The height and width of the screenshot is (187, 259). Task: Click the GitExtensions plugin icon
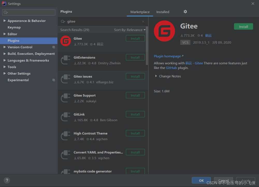tap(66, 60)
